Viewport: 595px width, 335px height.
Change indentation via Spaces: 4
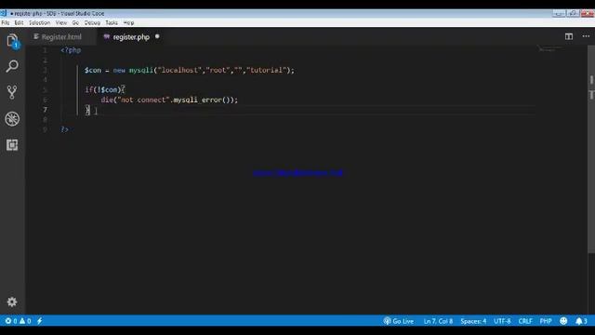(x=473, y=321)
